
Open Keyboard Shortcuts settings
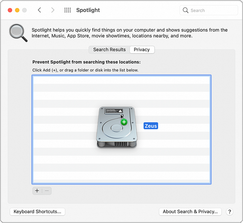pos(37,212)
